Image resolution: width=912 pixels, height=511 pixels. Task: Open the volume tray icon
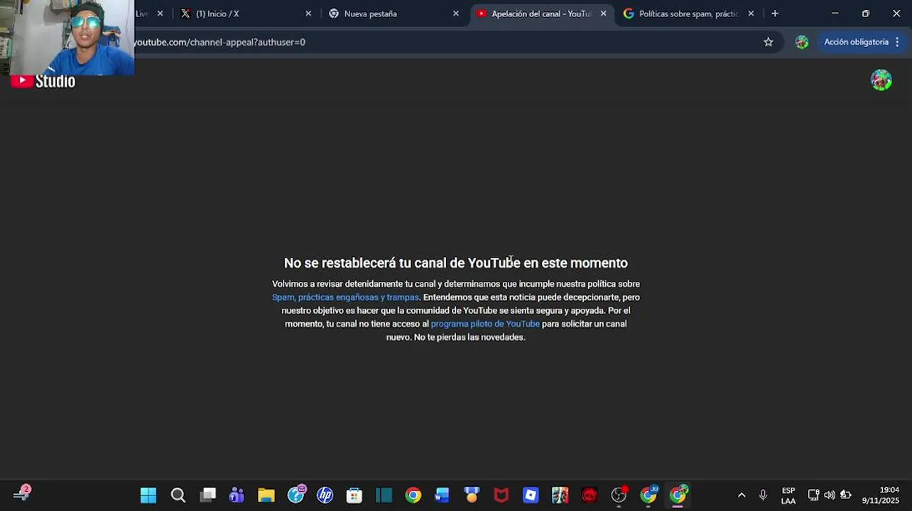click(x=830, y=495)
